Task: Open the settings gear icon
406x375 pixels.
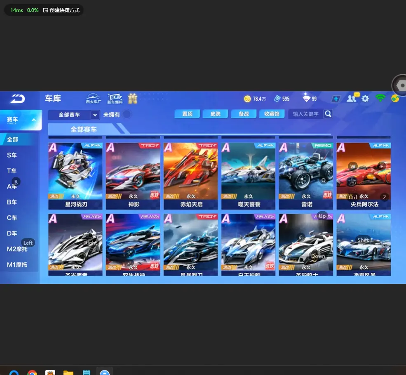Action: pos(365,99)
